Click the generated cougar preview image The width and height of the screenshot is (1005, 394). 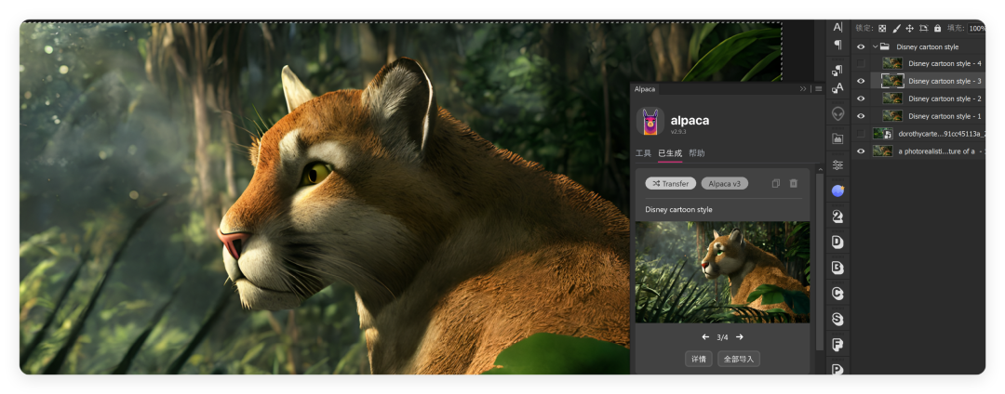point(722,272)
